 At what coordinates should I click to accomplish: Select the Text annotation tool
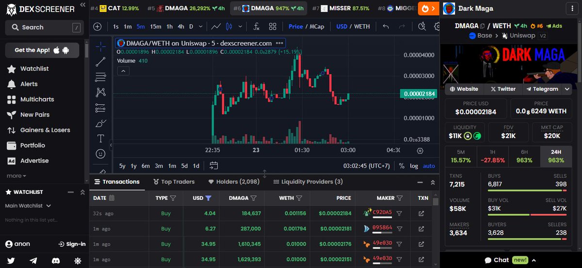pyautogui.click(x=100, y=139)
